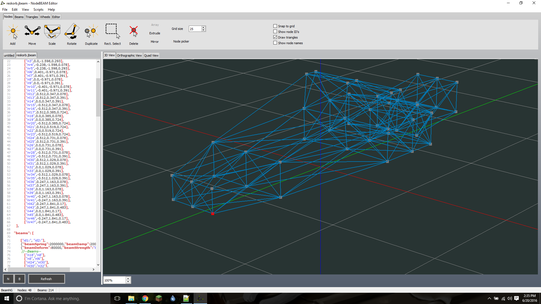Click the Mirror button

(155, 42)
